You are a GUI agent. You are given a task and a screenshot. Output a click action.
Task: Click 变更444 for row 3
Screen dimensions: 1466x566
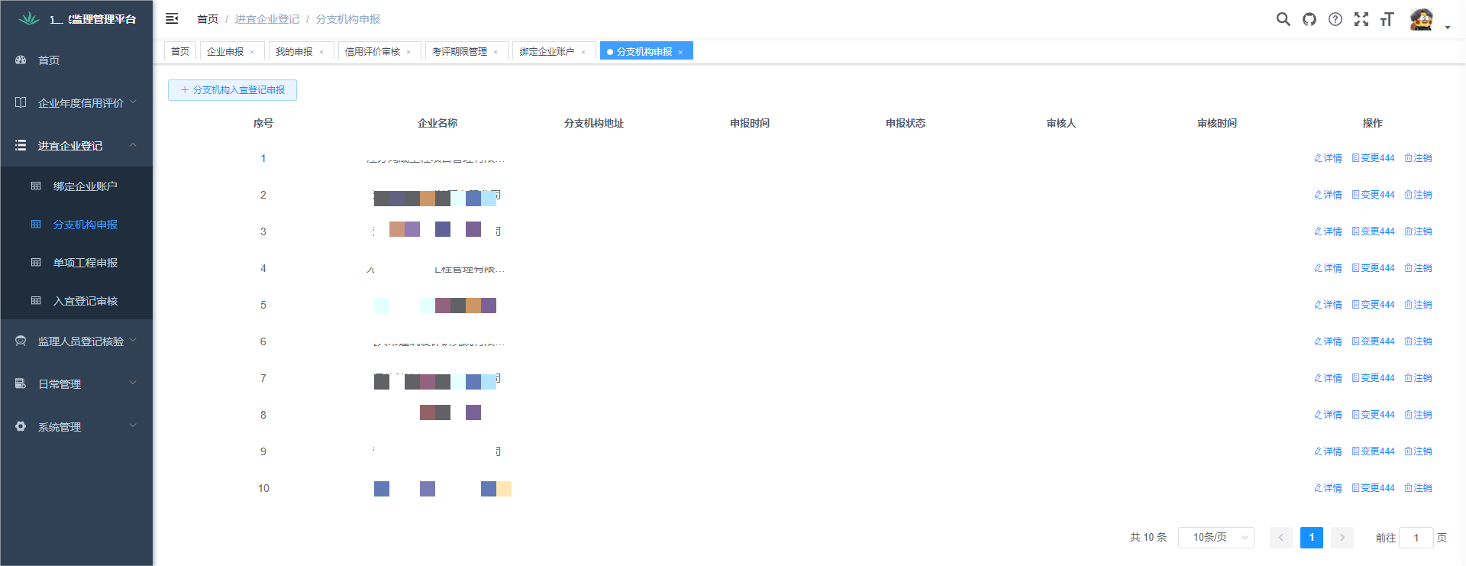point(1373,231)
